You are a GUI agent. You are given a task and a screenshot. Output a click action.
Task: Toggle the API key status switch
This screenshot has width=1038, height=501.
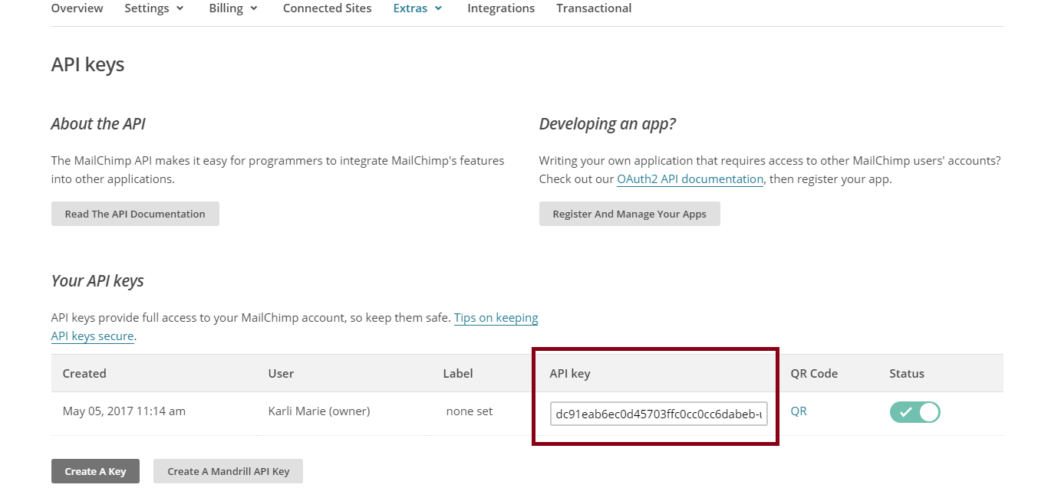pos(914,412)
